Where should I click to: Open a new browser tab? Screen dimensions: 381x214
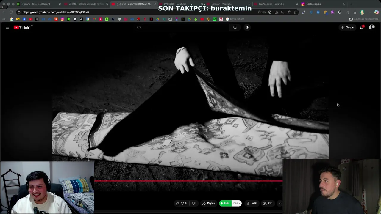coord(352,4)
